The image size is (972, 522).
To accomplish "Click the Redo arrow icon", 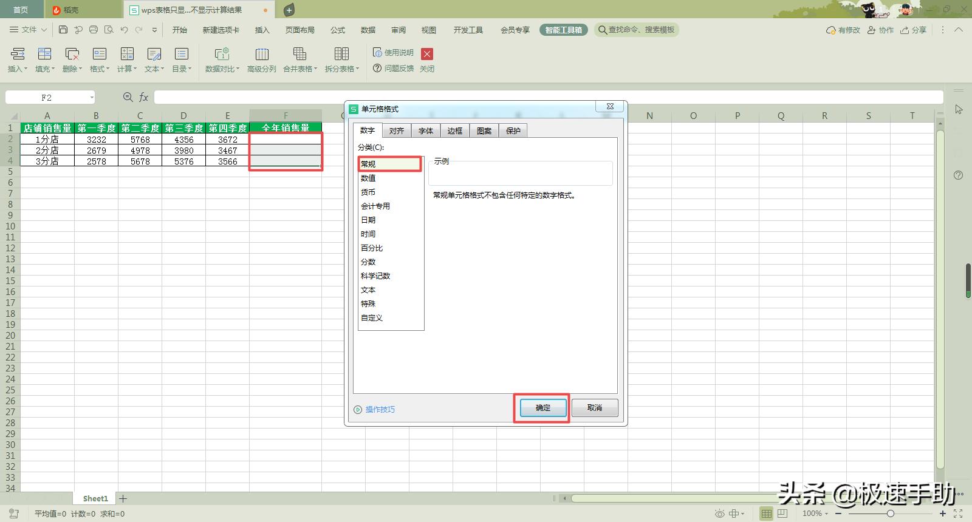I will tap(139, 30).
